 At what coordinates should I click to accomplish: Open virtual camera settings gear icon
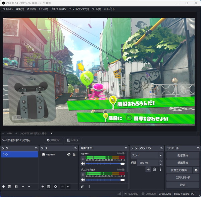coord(196,170)
